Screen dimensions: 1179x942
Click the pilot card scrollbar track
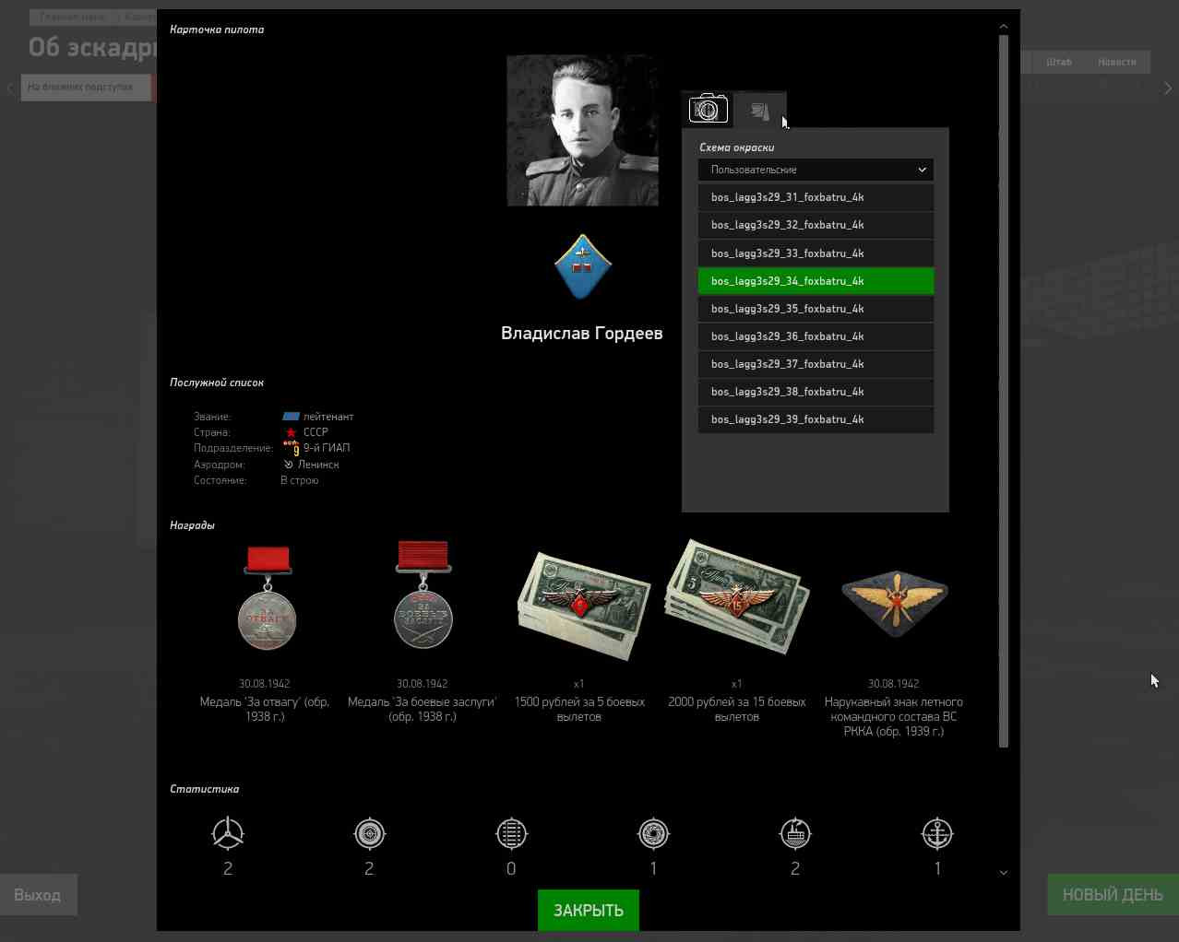pyautogui.click(x=1004, y=392)
